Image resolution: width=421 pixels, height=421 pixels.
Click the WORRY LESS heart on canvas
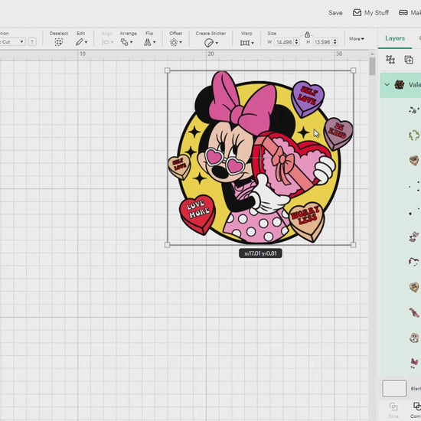pos(308,221)
